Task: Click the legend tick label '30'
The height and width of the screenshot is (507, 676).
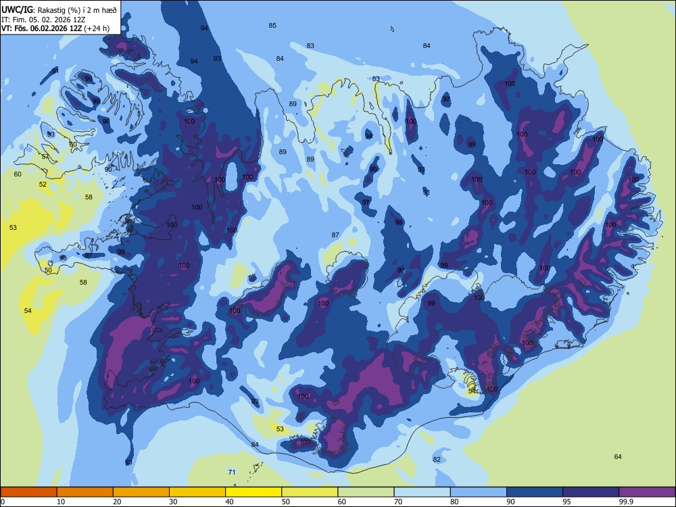Action: pos(173,502)
